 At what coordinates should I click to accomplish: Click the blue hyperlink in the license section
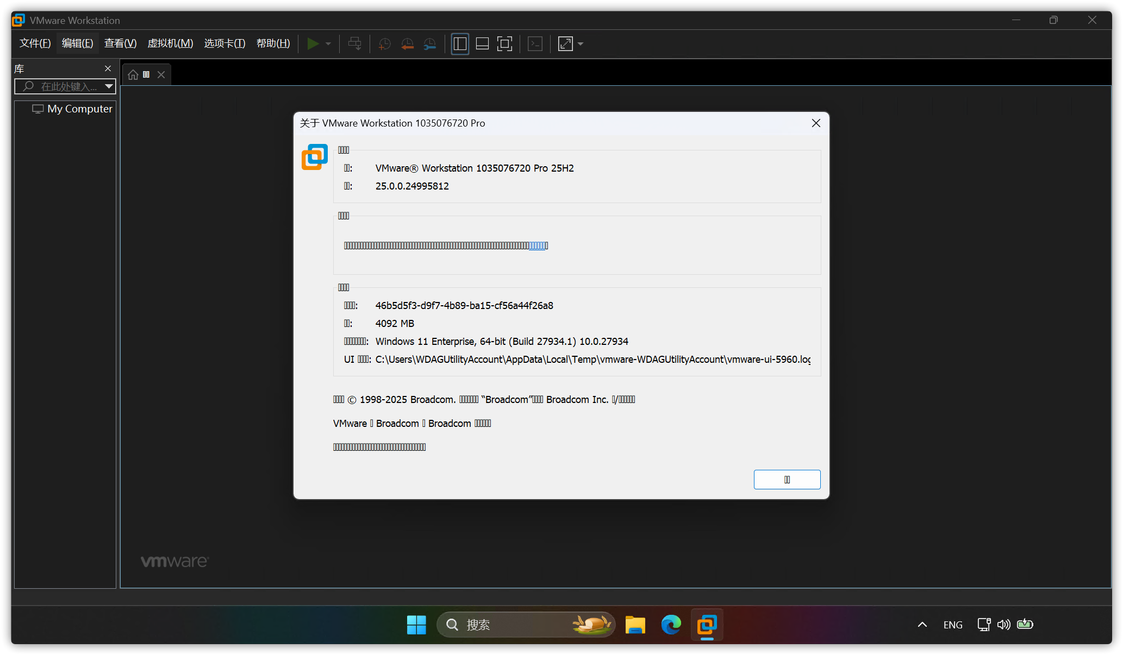[x=538, y=245]
